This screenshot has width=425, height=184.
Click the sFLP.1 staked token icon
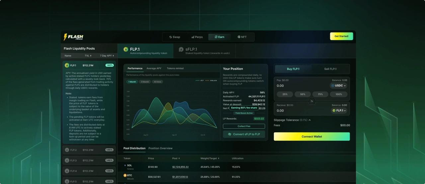click(181, 49)
